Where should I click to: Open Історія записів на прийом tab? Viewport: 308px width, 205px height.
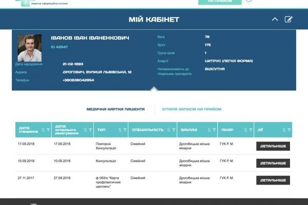(191, 109)
